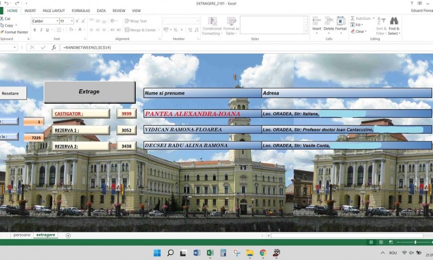Viewport: 433px width, 260px height.
Task: Expand the font name Calibri dropdown
Action: click(56, 21)
